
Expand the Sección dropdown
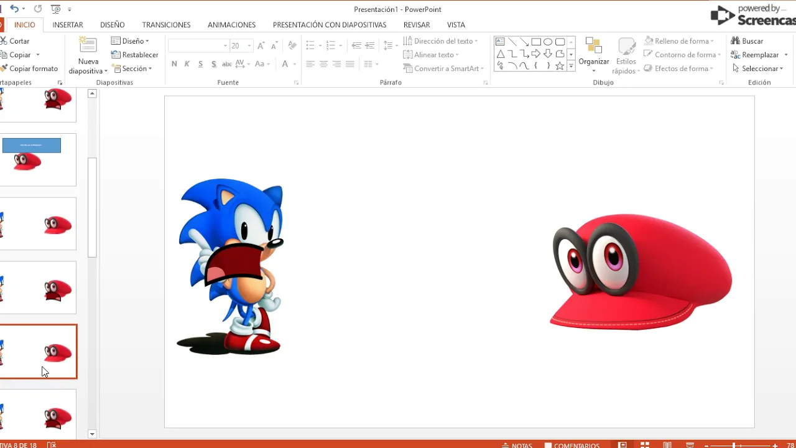pos(132,68)
